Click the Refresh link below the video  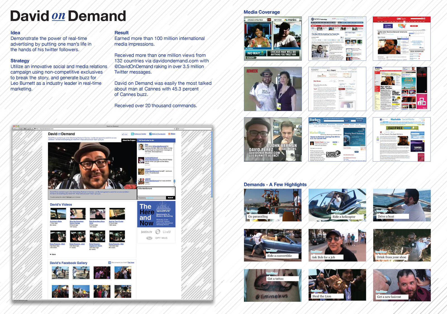69,197
